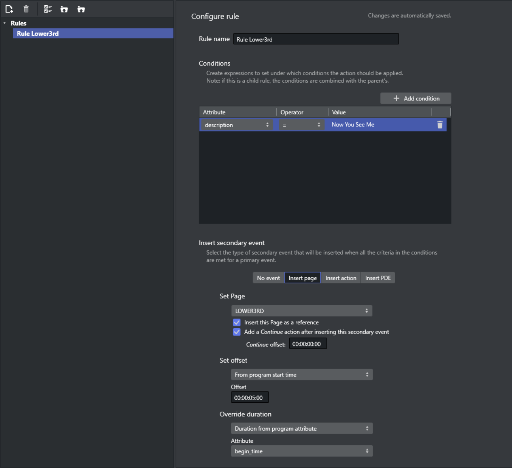The image size is (512, 468).
Task: Collapse the Rules tree node
Action: click(x=5, y=23)
